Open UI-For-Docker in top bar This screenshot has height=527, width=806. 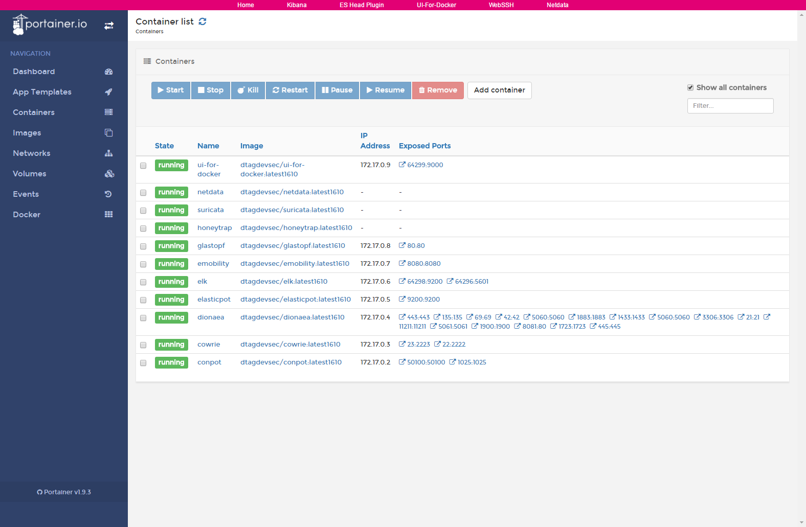(x=436, y=5)
